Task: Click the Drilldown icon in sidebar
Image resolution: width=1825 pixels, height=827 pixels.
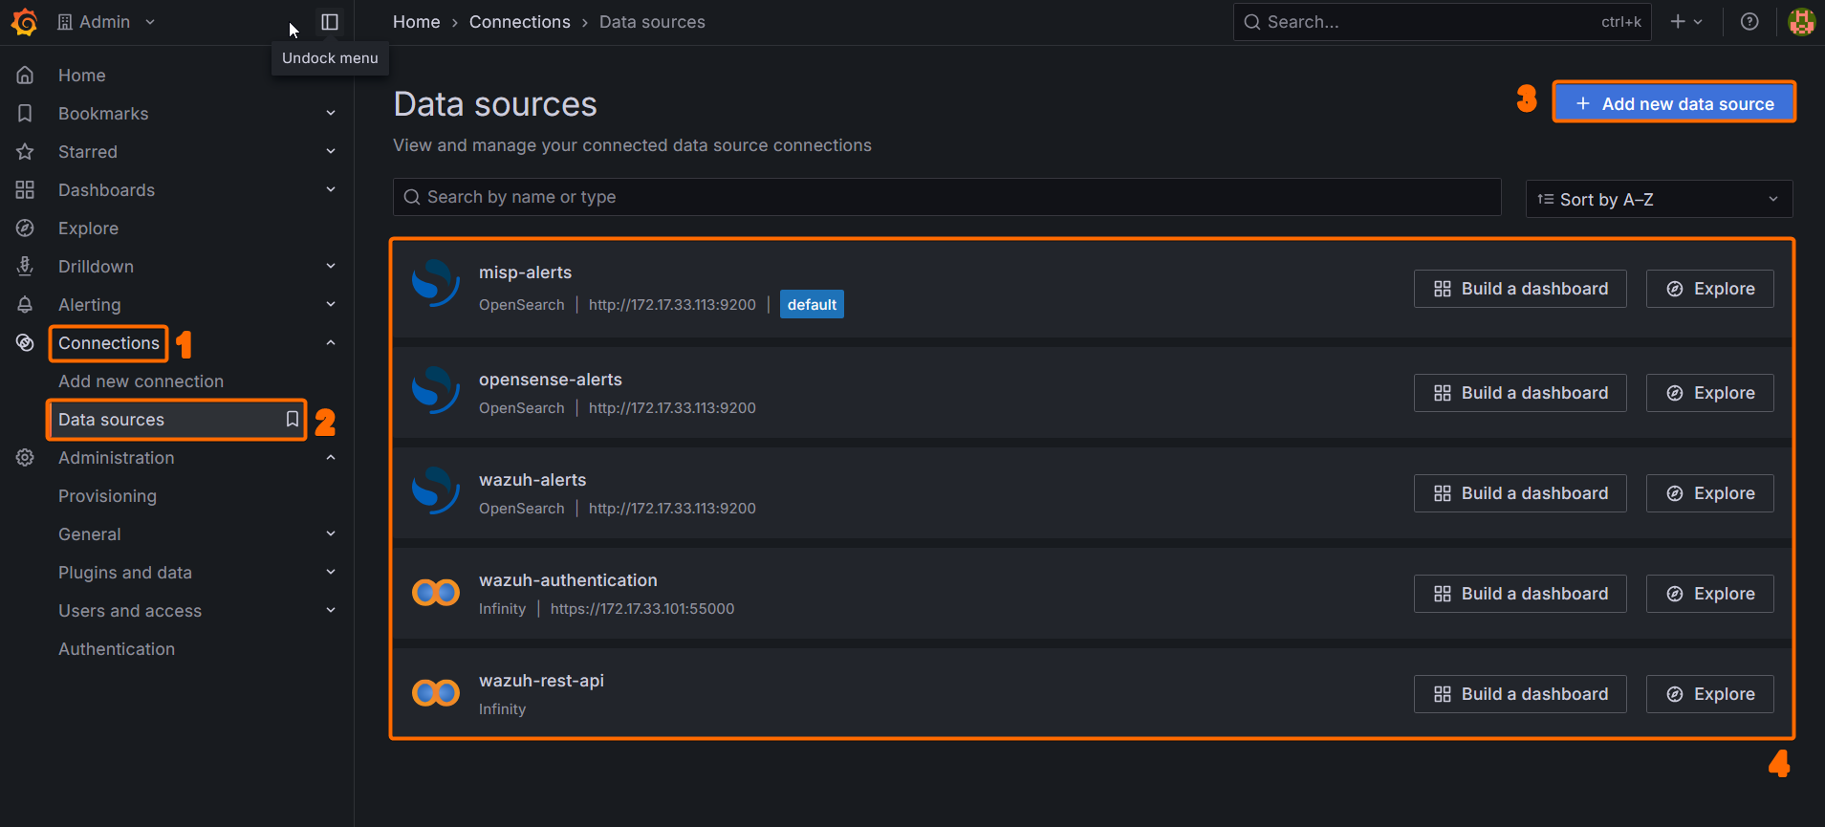Action: [25, 266]
